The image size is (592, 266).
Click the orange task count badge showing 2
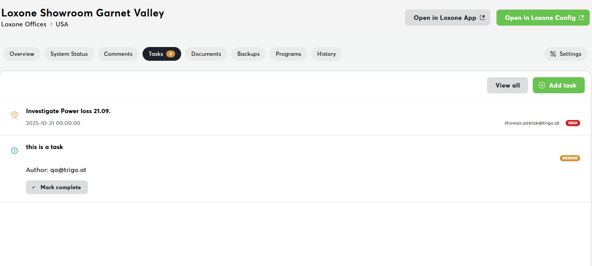pyautogui.click(x=170, y=54)
